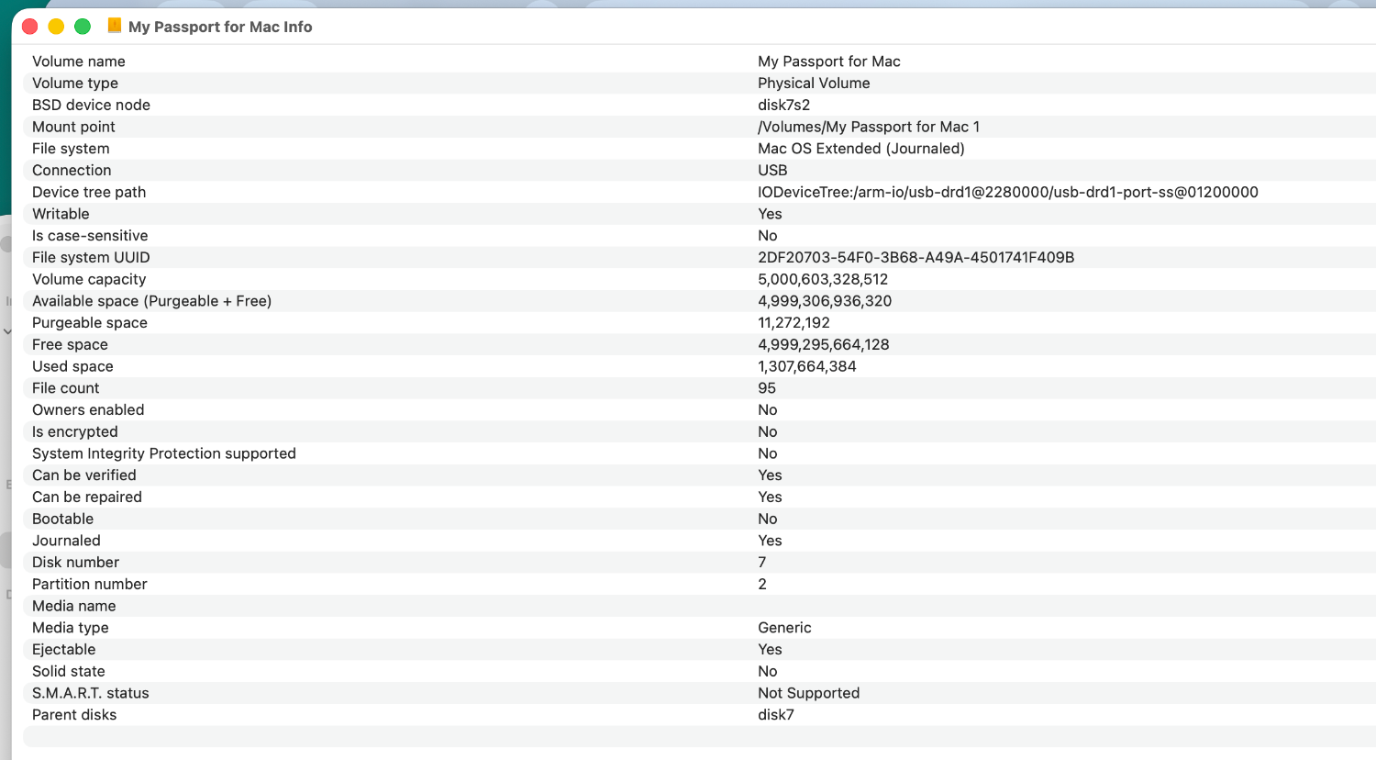Select the File system row label

(71, 149)
